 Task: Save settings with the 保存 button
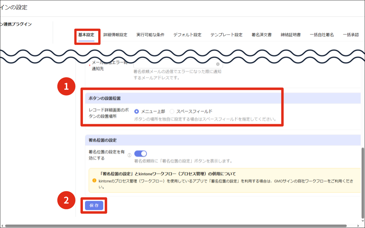click(x=94, y=205)
